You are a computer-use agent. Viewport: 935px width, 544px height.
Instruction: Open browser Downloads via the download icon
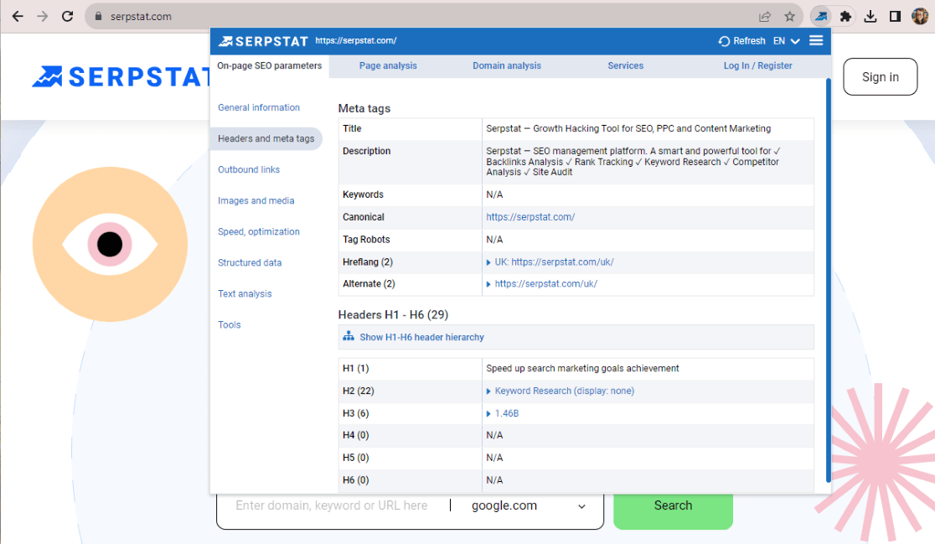[x=871, y=16]
